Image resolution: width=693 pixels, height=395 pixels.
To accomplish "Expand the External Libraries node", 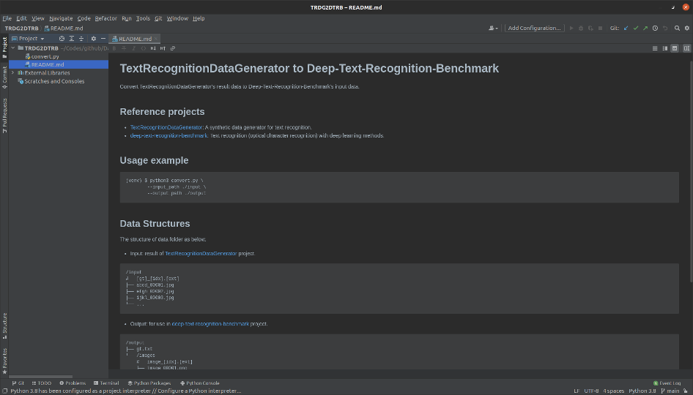I will [12, 73].
